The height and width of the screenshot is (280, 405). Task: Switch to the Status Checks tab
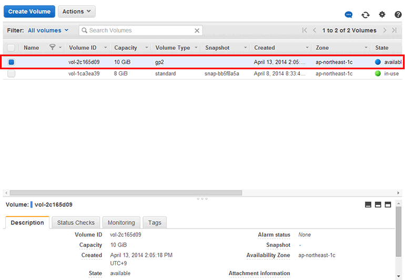76,222
